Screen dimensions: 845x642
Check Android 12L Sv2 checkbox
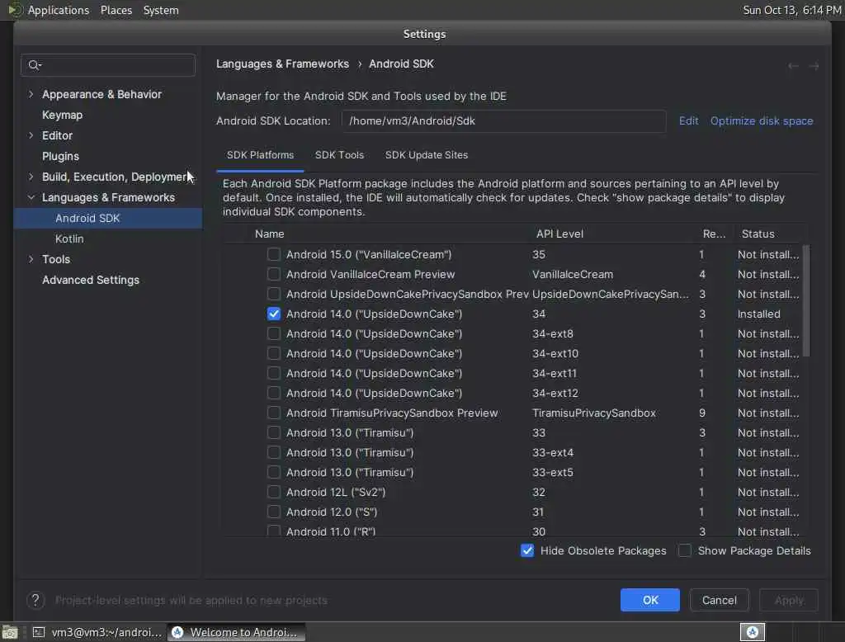tap(274, 492)
